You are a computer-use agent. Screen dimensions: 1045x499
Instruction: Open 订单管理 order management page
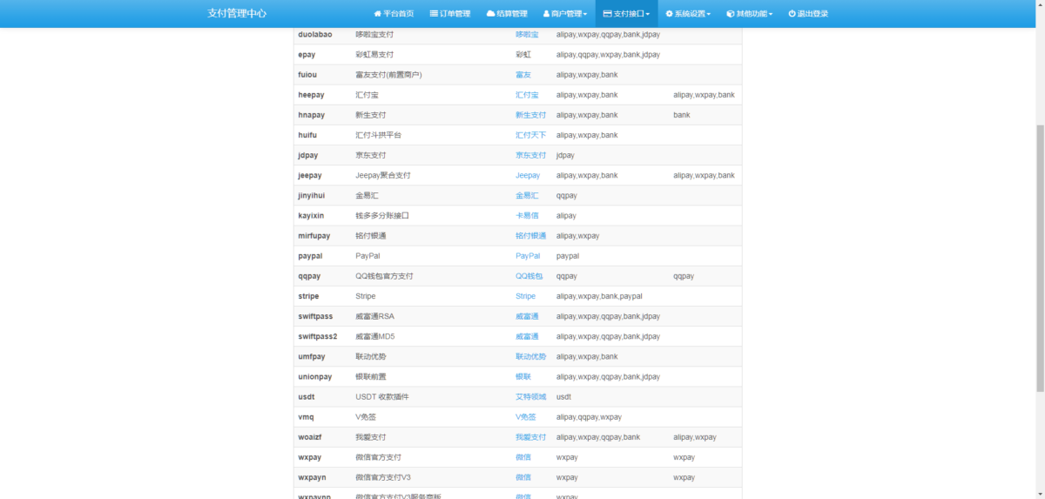[x=450, y=14]
